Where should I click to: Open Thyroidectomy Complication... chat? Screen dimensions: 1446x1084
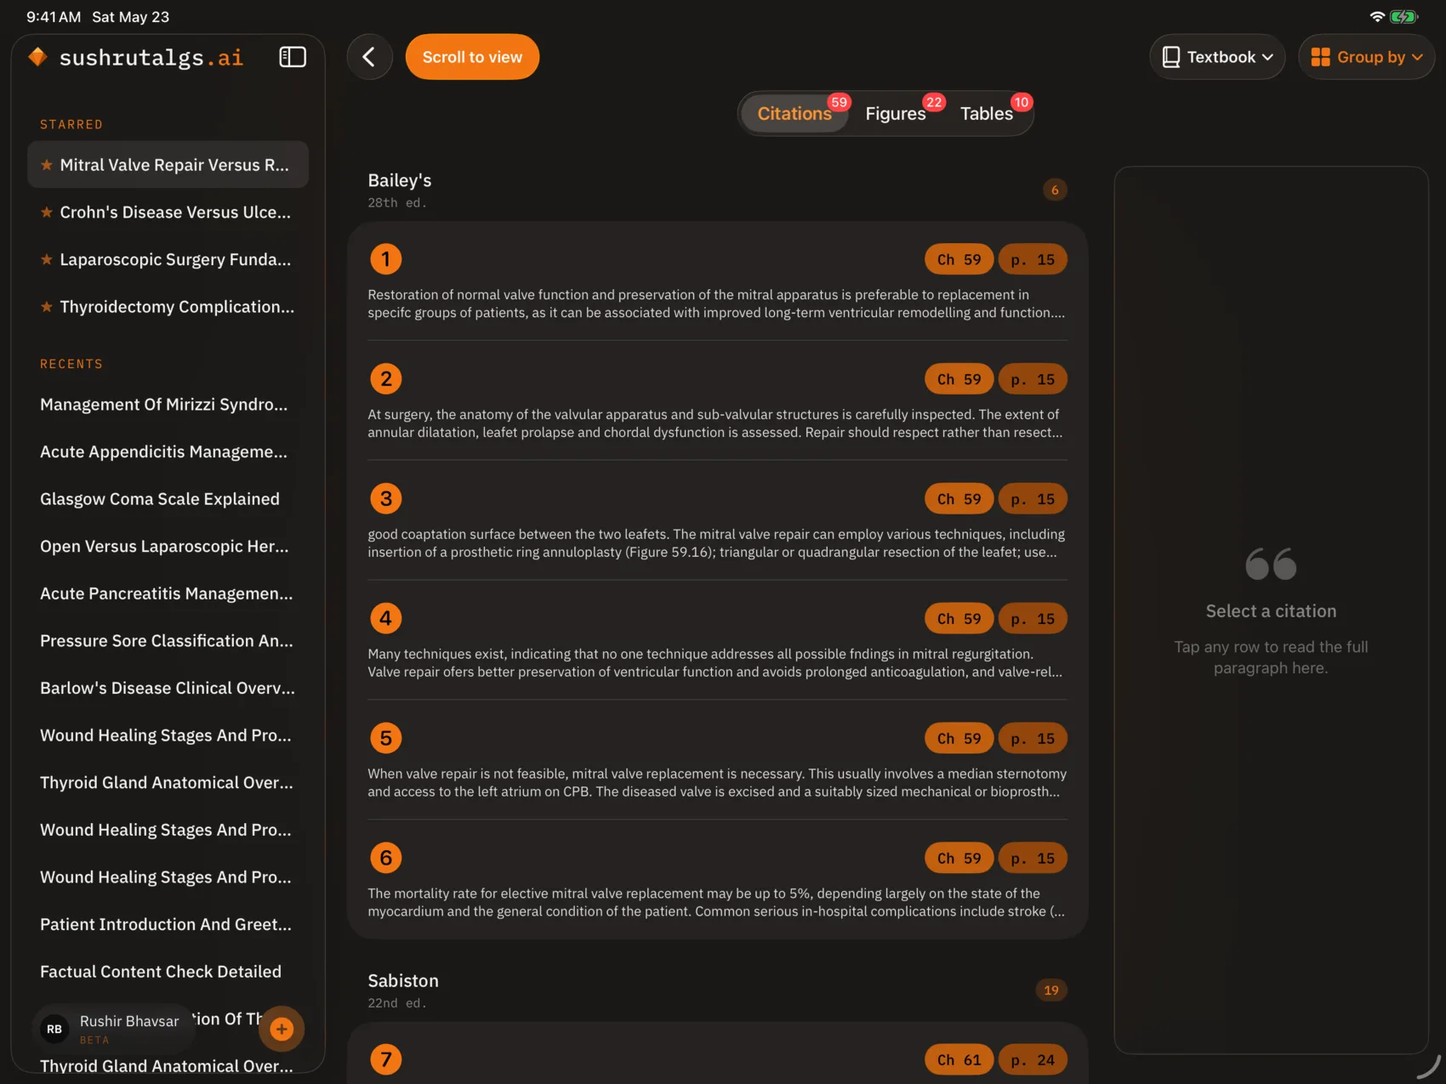point(168,307)
